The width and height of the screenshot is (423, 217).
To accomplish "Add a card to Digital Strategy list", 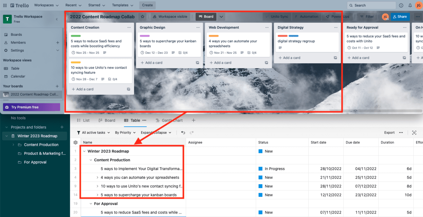I will coord(289,58).
